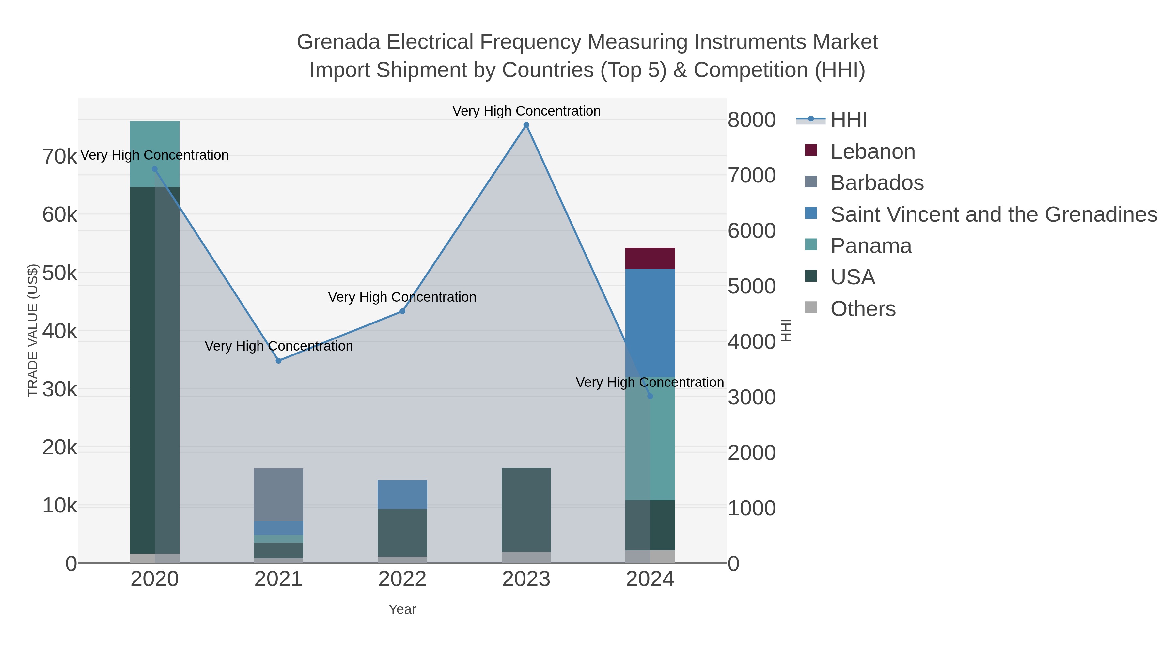Click the 2023 x-axis label
Screen dimensions: 1175x661
(526, 579)
